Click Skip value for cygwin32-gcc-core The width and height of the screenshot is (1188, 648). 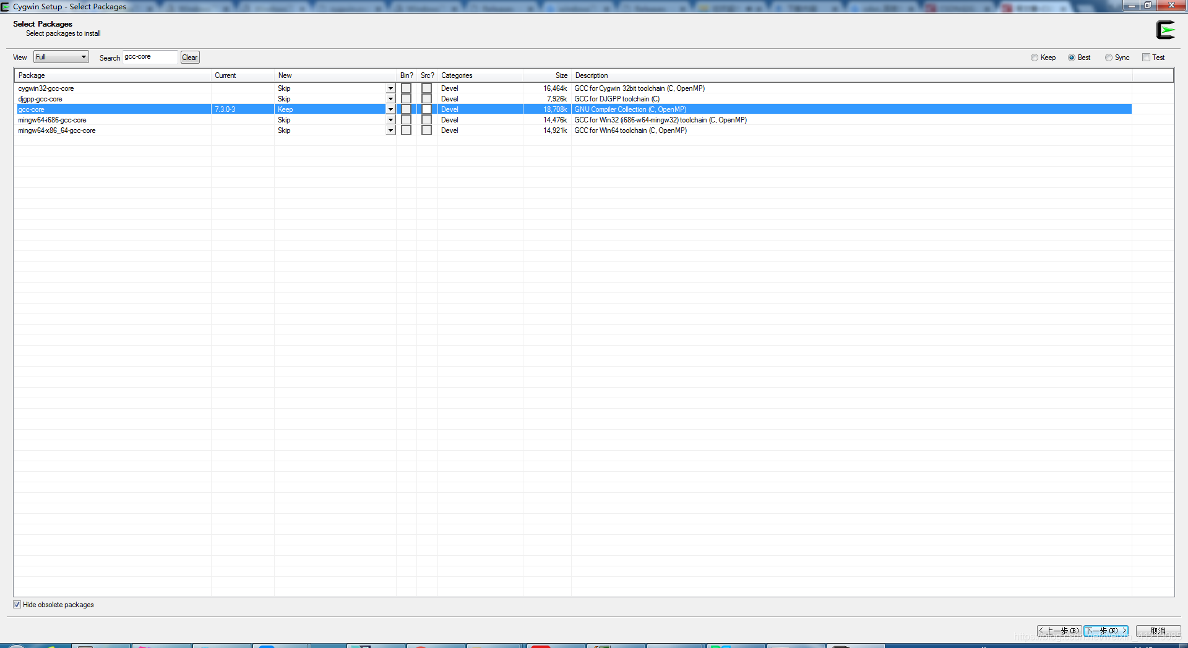point(284,88)
